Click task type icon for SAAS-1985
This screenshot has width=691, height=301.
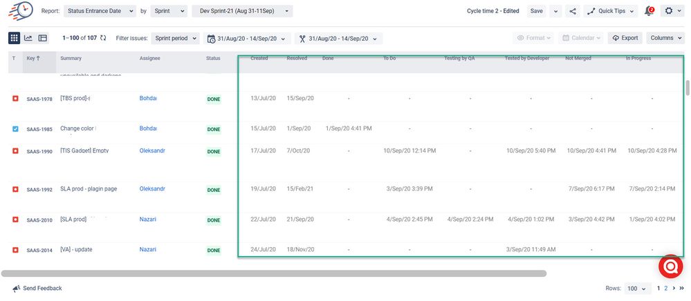coord(15,129)
